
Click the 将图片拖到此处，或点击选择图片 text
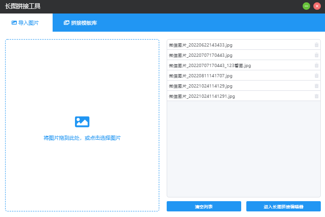pos(82,138)
